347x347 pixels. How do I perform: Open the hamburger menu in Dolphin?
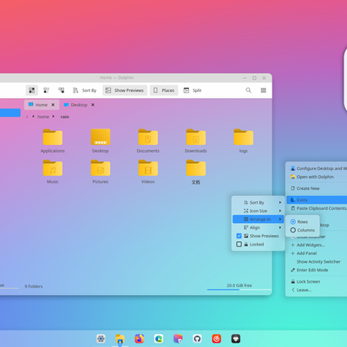(264, 90)
